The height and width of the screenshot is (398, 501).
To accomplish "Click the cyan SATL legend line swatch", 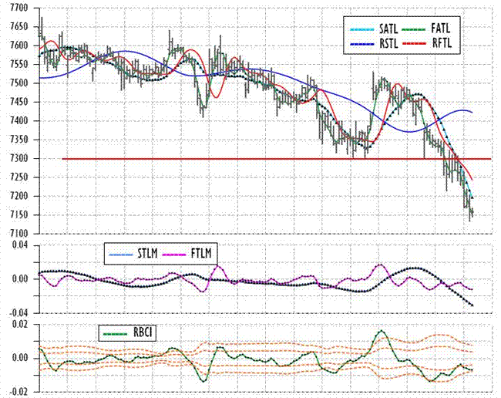I will coord(362,30).
